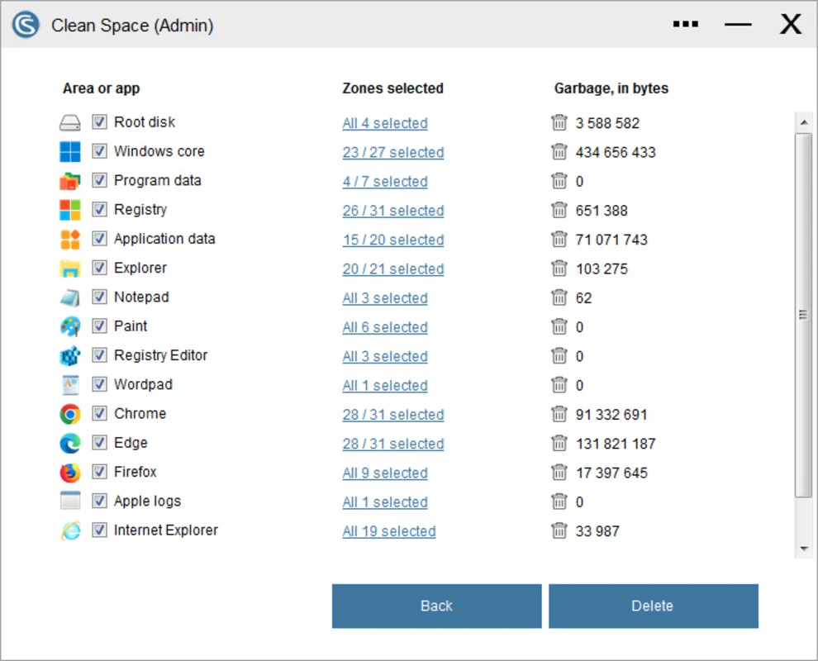Uncheck the Windows core checkbox
818x661 pixels.
coord(99,150)
